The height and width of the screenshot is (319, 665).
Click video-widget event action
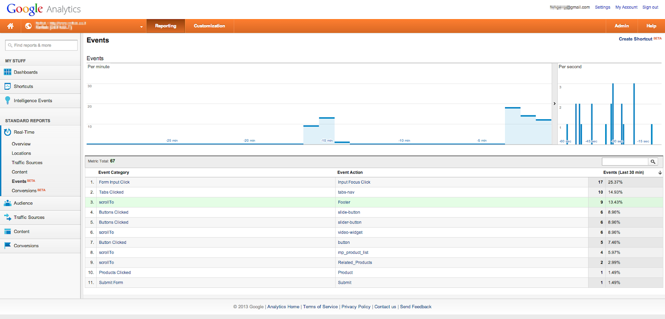pos(350,233)
